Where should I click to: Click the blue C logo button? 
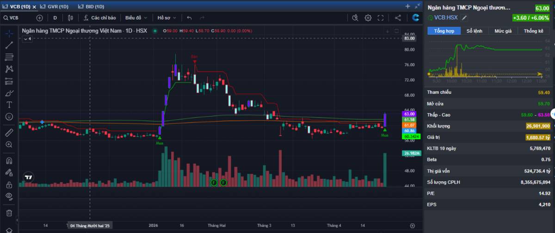coord(416,18)
